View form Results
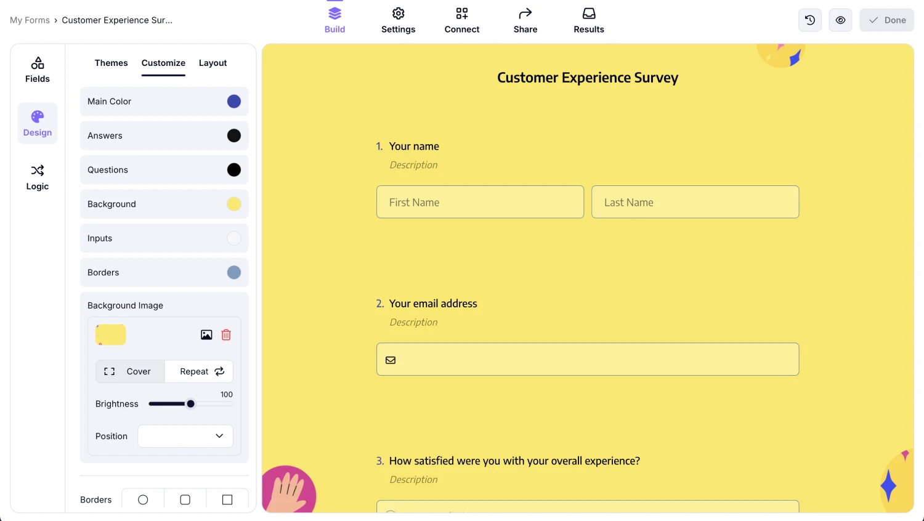 (x=588, y=20)
